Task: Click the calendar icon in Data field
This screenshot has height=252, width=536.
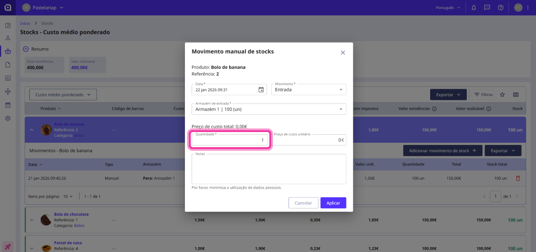Action: tap(261, 90)
